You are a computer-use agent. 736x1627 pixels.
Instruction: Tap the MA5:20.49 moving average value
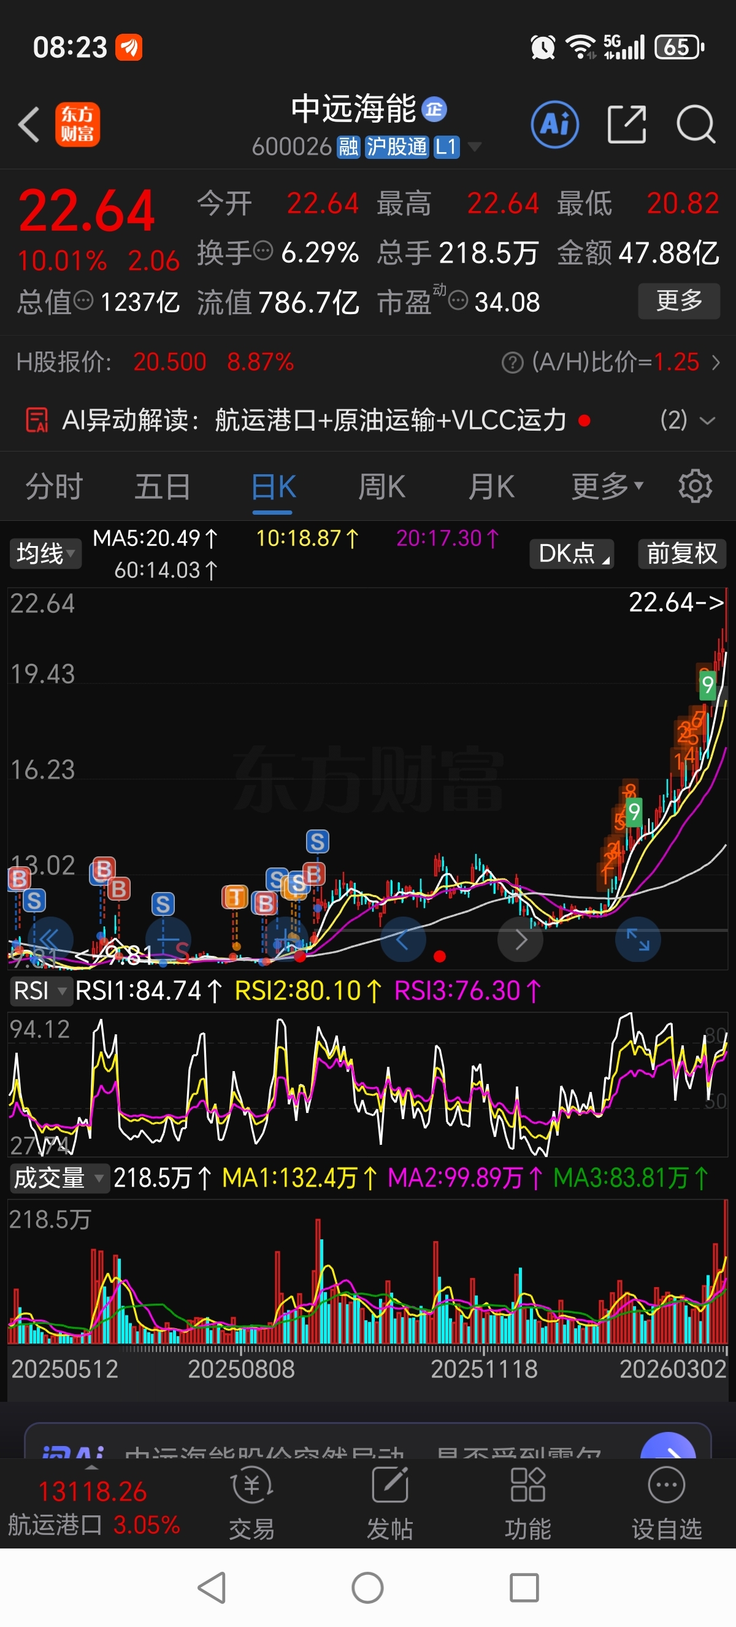155,538
